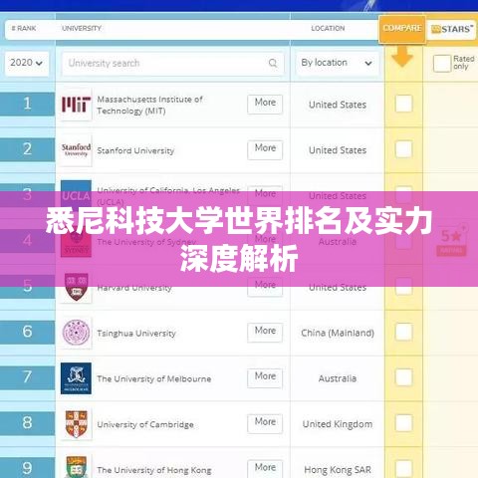The height and width of the screenshot is (478, 478).
Task: Click the University of Cambridge shield
Action: click(x=76, y=424)
